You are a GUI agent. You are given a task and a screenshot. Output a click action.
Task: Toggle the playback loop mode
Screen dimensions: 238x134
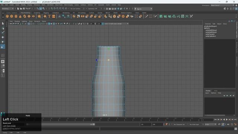219,124
